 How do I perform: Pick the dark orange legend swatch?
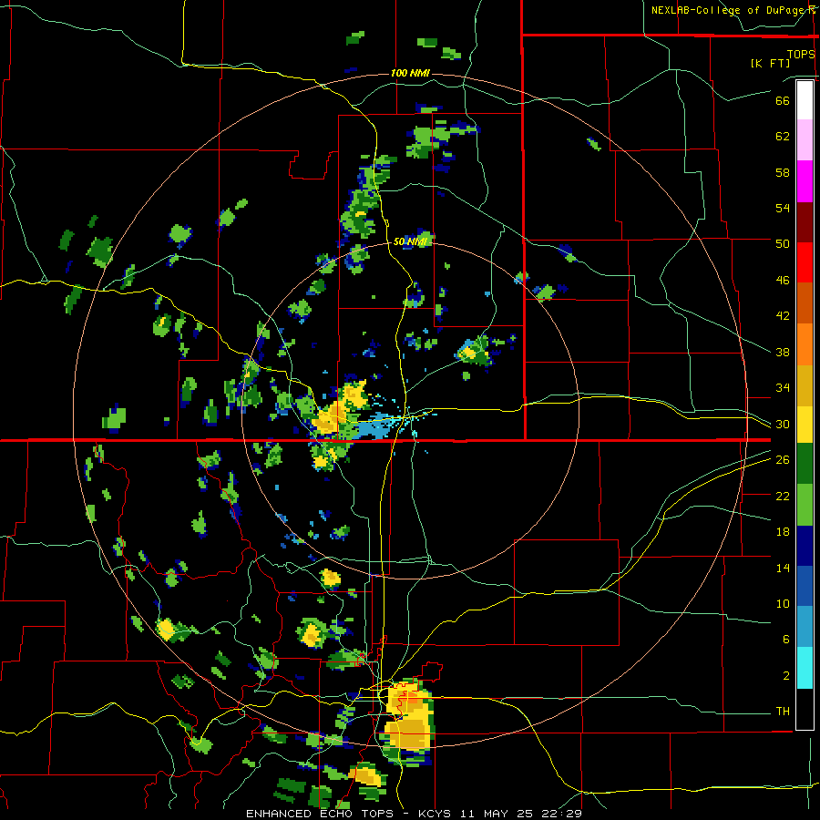tap(805, 302)
